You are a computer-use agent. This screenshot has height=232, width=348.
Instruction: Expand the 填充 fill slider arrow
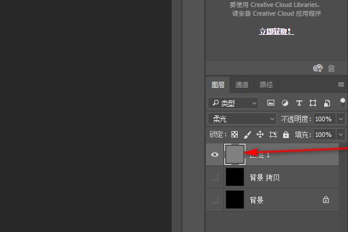340,135
